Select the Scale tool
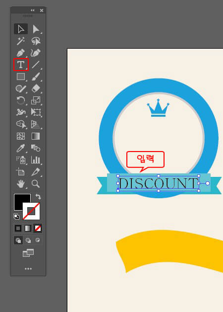 (x=36, y=100)
